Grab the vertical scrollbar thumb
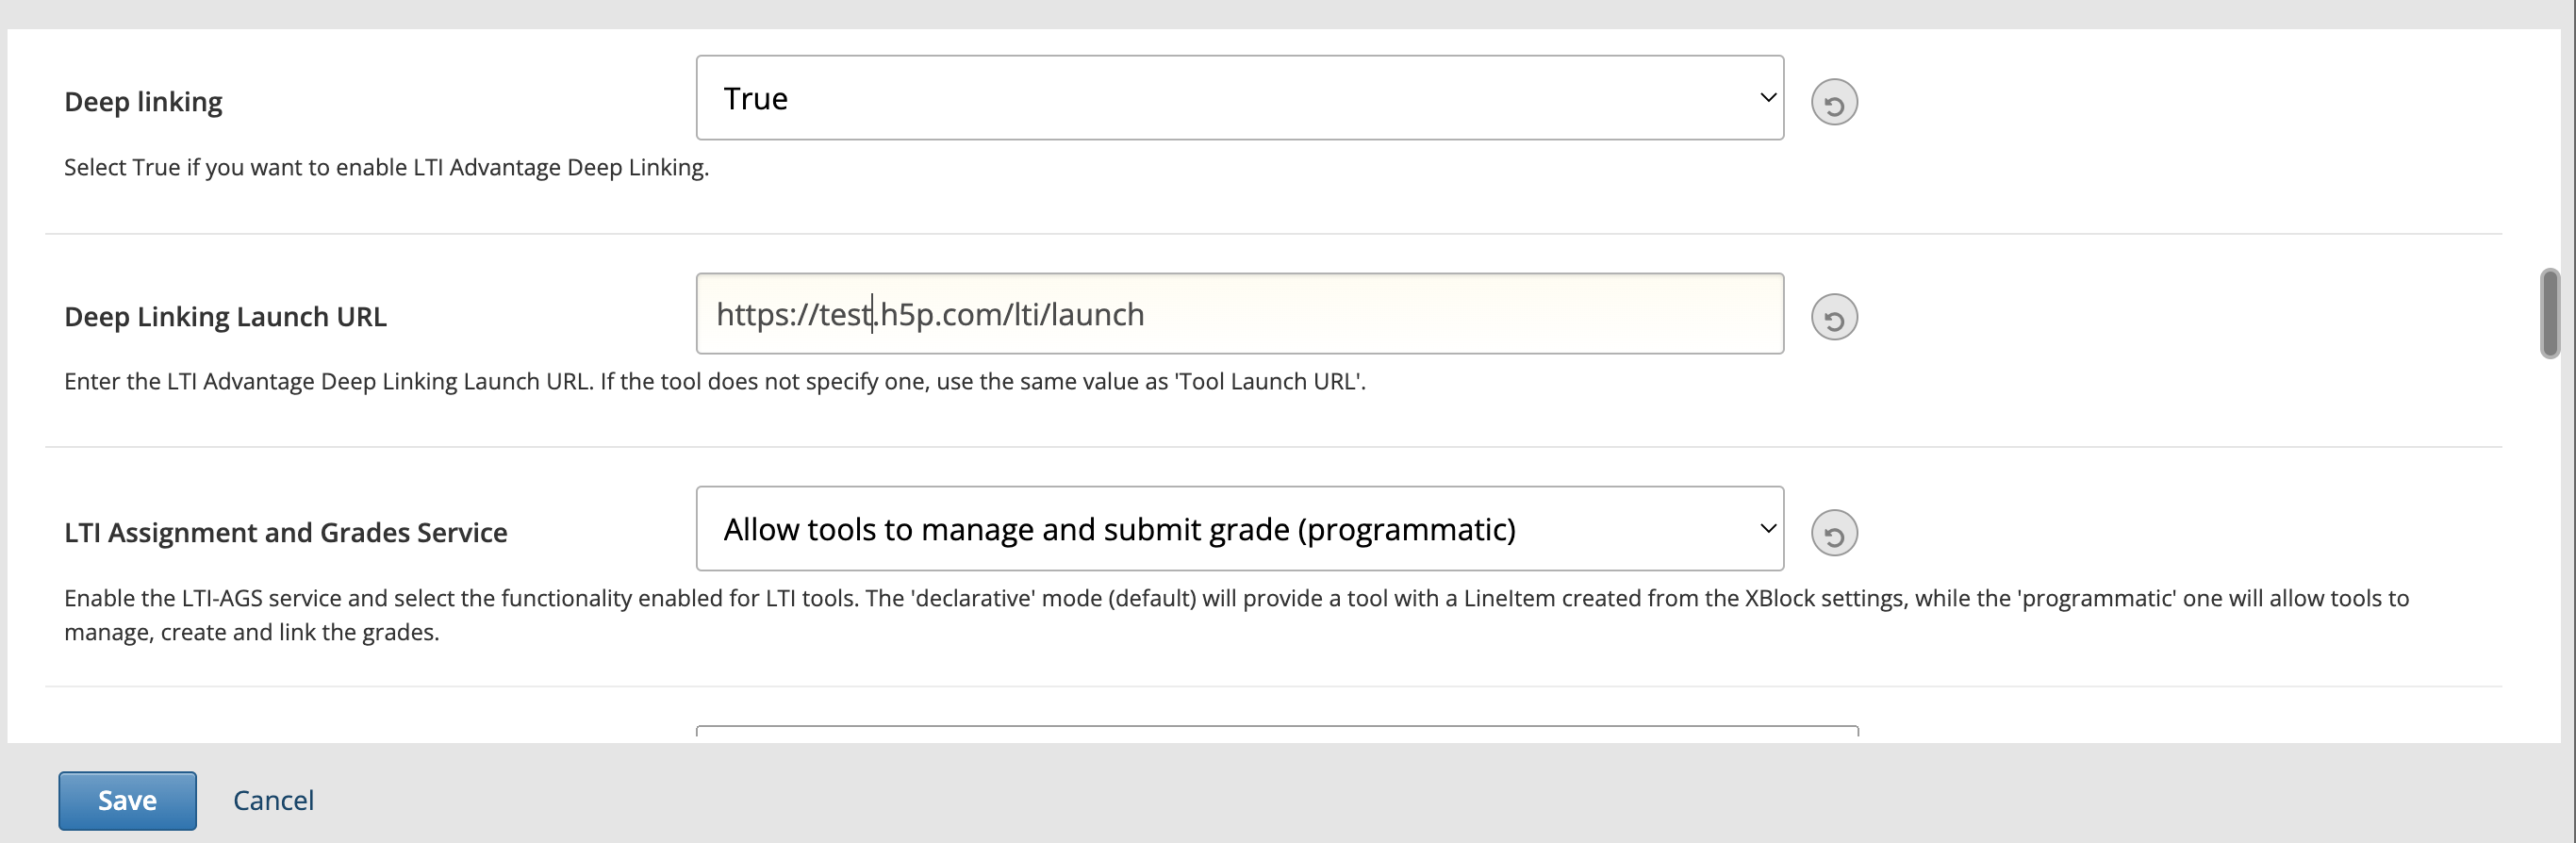Screen dimensions: 2576x843 (x=2549, y=313)
